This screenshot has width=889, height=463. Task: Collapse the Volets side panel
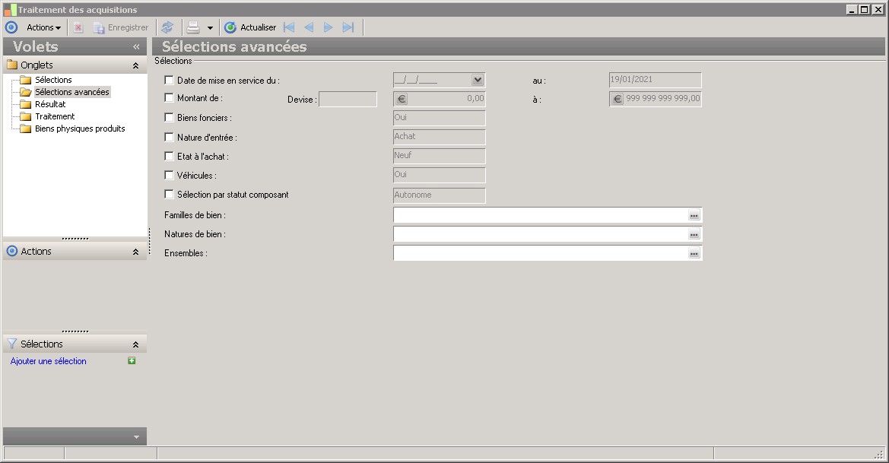click(x=136, y=46)
